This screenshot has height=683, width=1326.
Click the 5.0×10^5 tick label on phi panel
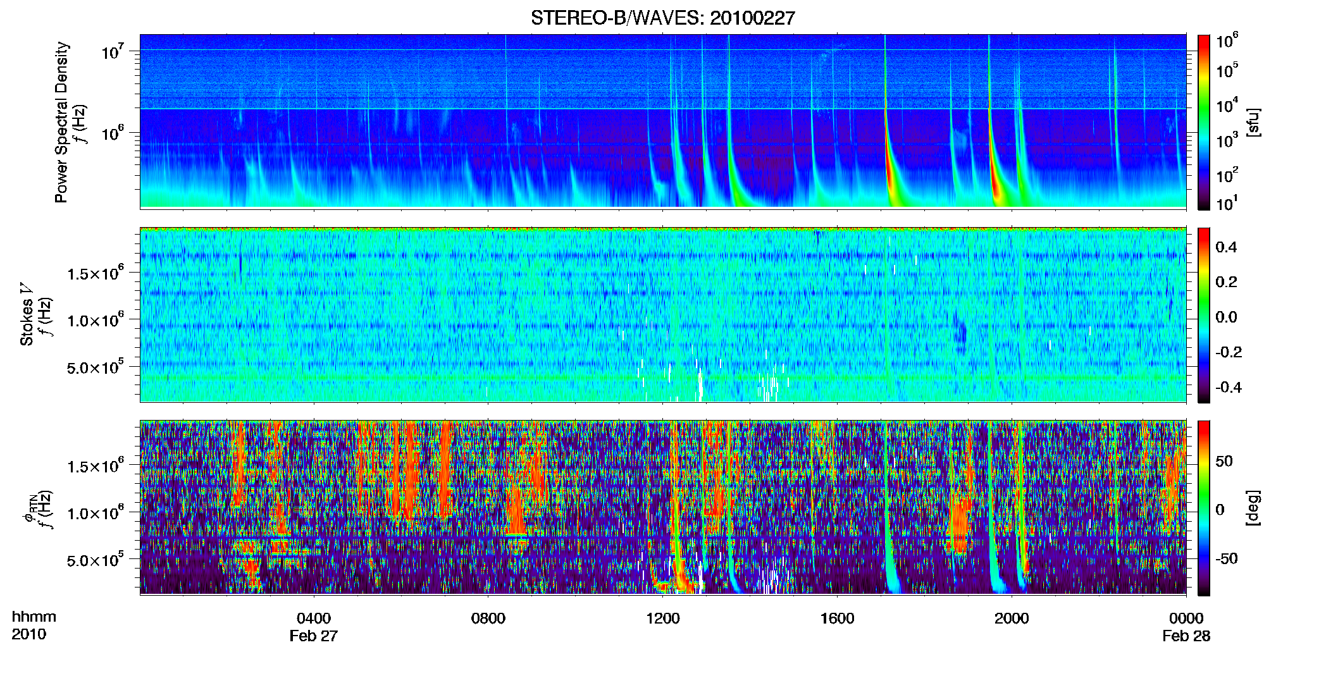96,560
